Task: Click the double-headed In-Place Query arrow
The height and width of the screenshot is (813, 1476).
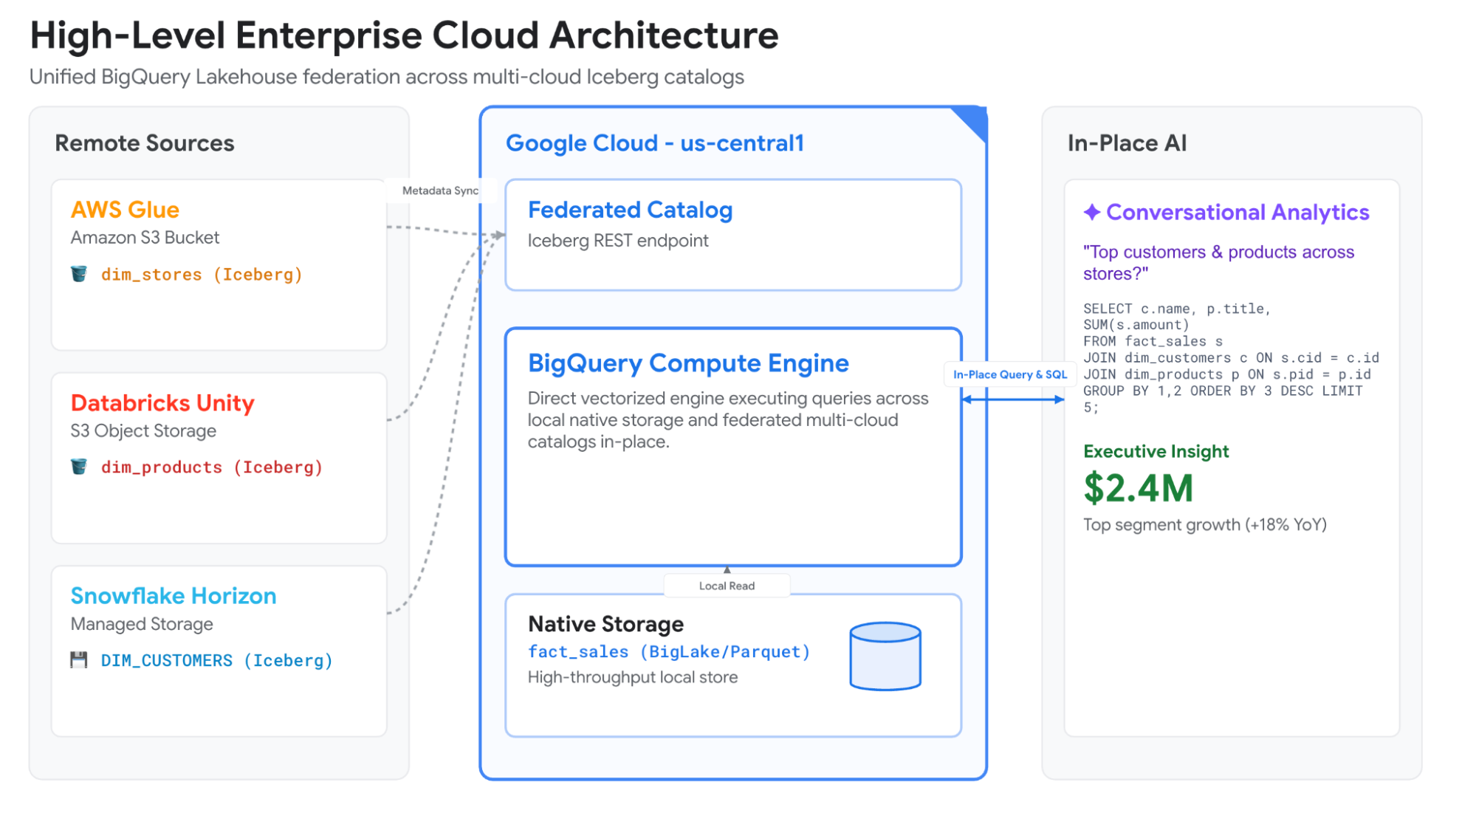Action: 1013,399
